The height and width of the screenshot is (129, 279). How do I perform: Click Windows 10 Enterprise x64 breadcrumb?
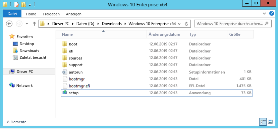[x=152, y=24]
